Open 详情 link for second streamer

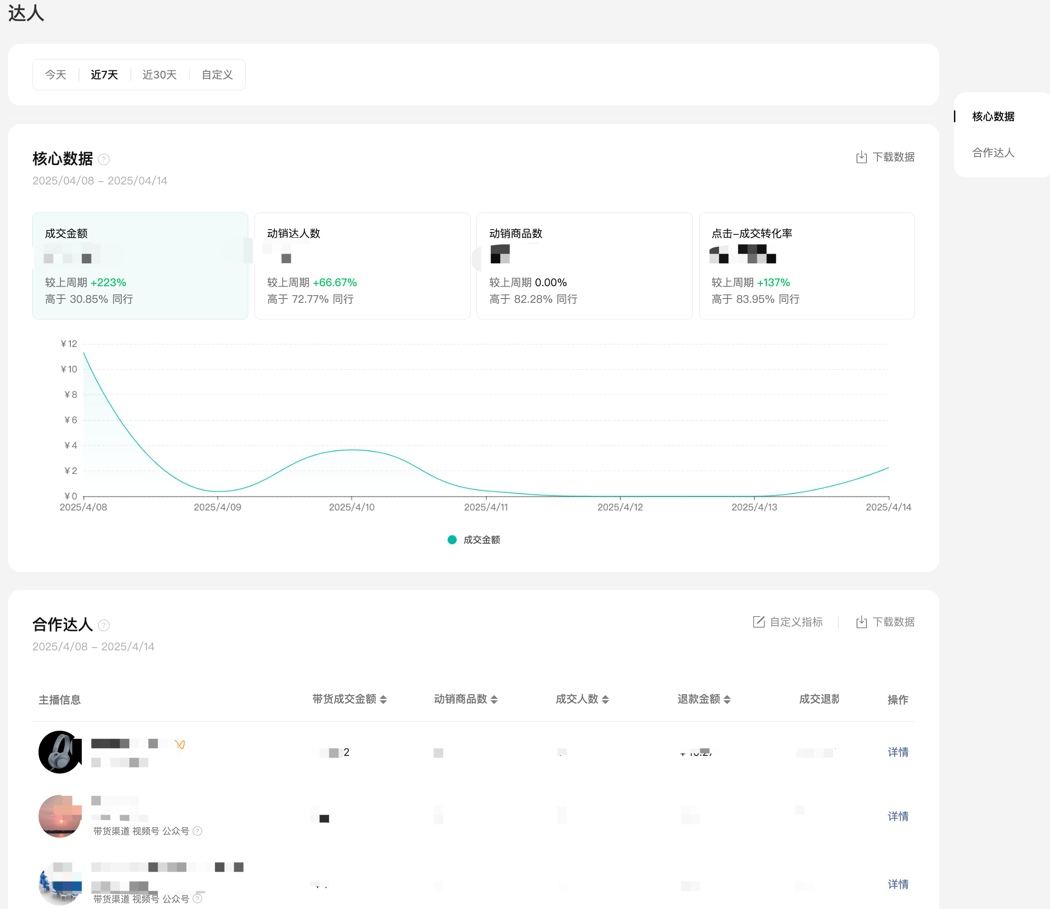click(897, 816)
